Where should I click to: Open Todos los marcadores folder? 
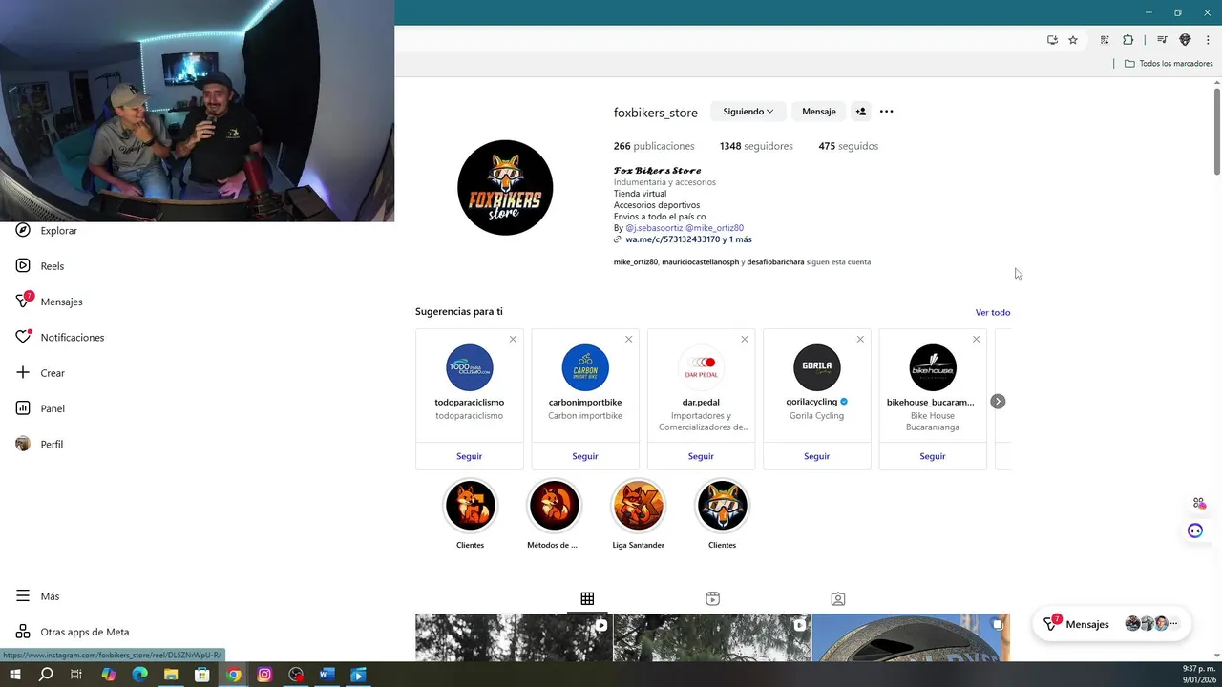pyautogui.click(x=1169, y=64)
